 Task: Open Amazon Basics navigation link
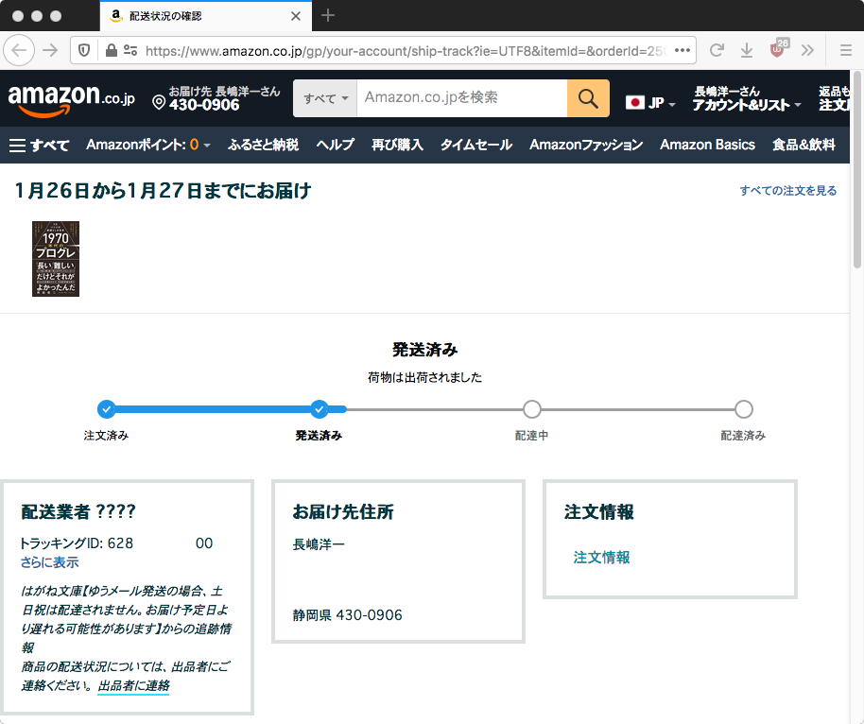coord(707,145)
